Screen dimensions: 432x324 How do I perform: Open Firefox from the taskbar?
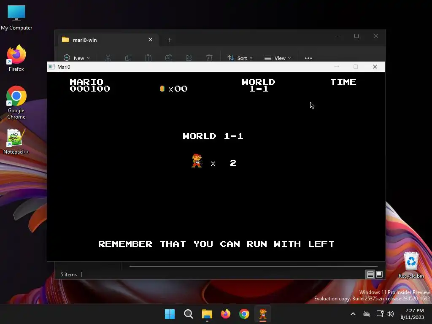pos(226,314)
